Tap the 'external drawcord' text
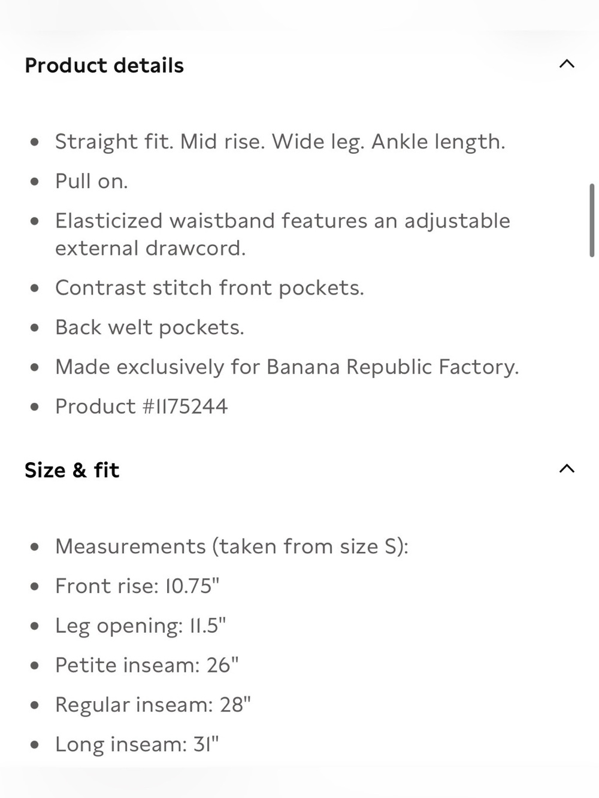This screenshot has width=599, height=798. [149, 248]
